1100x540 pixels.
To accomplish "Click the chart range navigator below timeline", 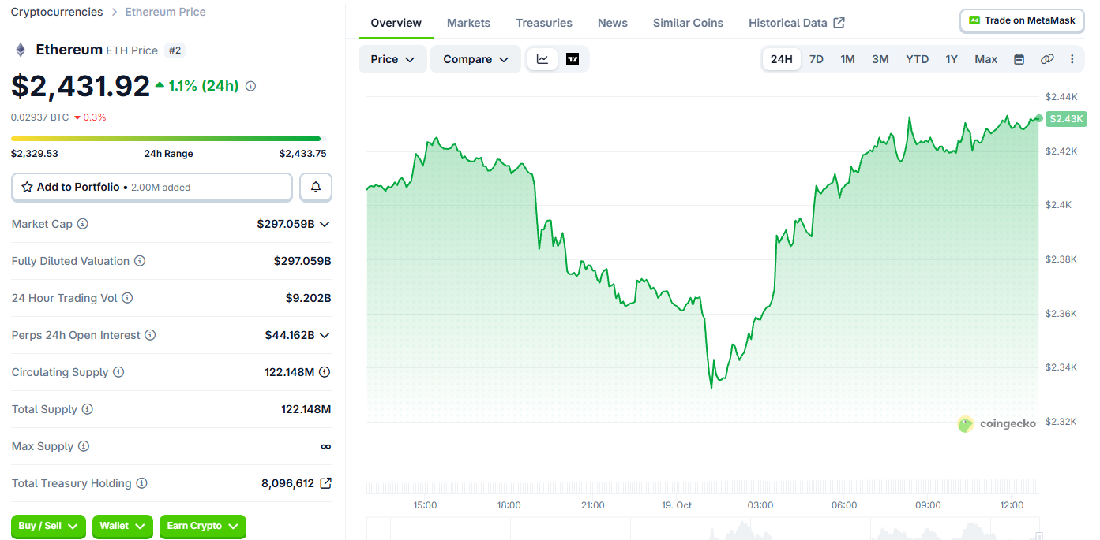I will [x=703, y=529].
